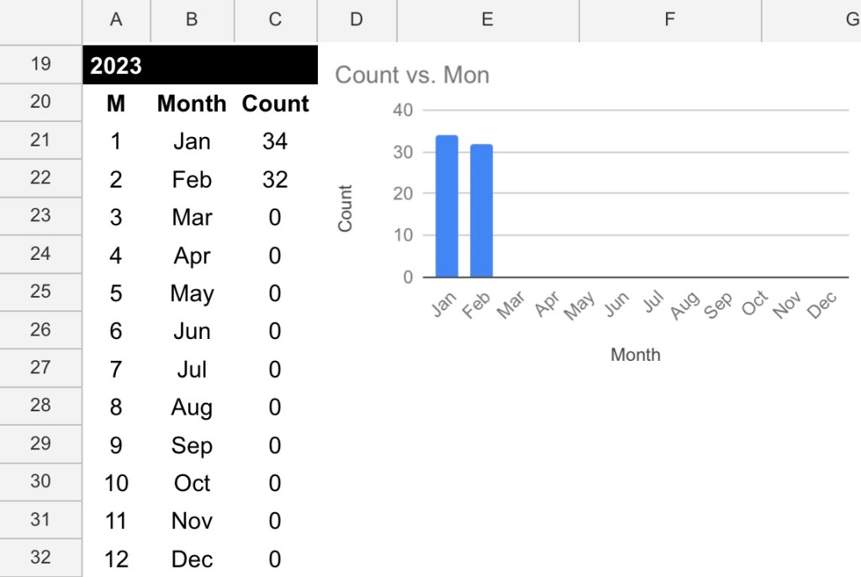The image size is (861, 577).
Task: Click the Dec cell in the table
Action: point(192,559)
